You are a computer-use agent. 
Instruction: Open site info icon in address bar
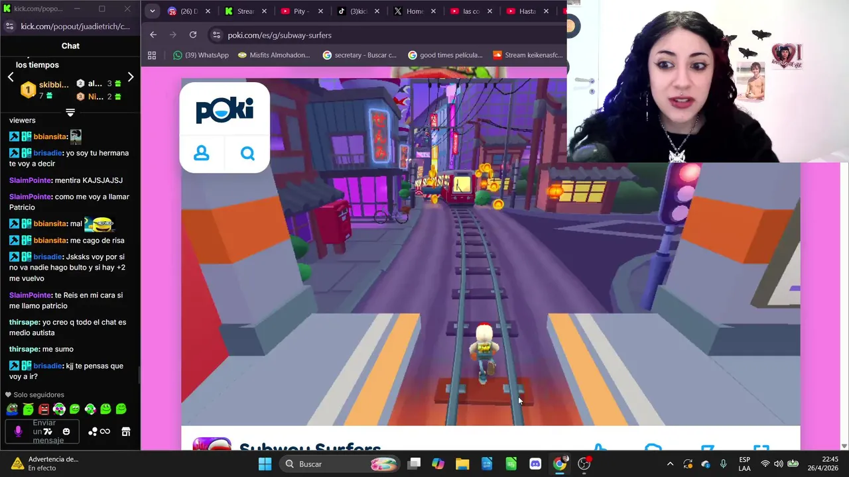(216, 34)
